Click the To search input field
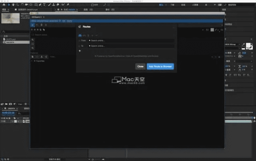Image resolution: width=256 pixels, height=161 pixels. click(131, 46)
